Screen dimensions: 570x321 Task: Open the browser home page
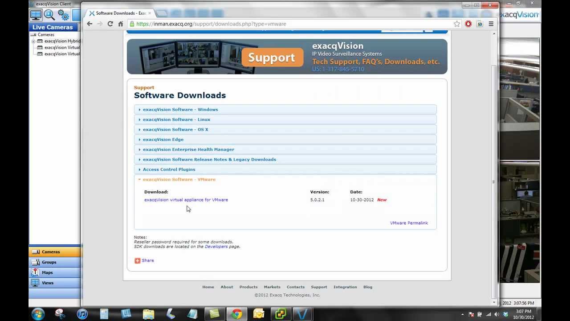[x=121, y=24]
